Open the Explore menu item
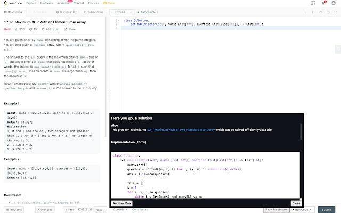The height and width of the screenshot is (213, 341). pyautogui.click(x=31, y=3)
